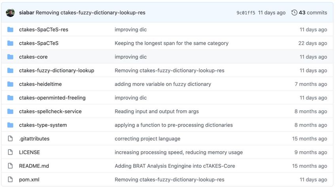Click the folder icon for ctakes-heideltime
Screen dimensions: 336x188
[10, 84]
